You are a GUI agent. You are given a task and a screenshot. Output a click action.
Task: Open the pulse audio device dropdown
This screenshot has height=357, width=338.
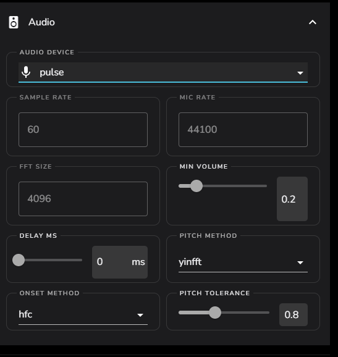163,72
